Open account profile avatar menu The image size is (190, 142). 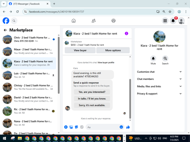(x=181, y=21)
